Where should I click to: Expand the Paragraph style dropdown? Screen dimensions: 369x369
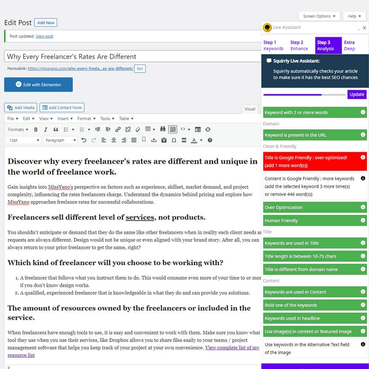click(59, 140)
